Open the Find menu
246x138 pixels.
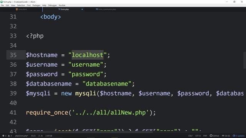pyautogui.click(x=29, y=5)
